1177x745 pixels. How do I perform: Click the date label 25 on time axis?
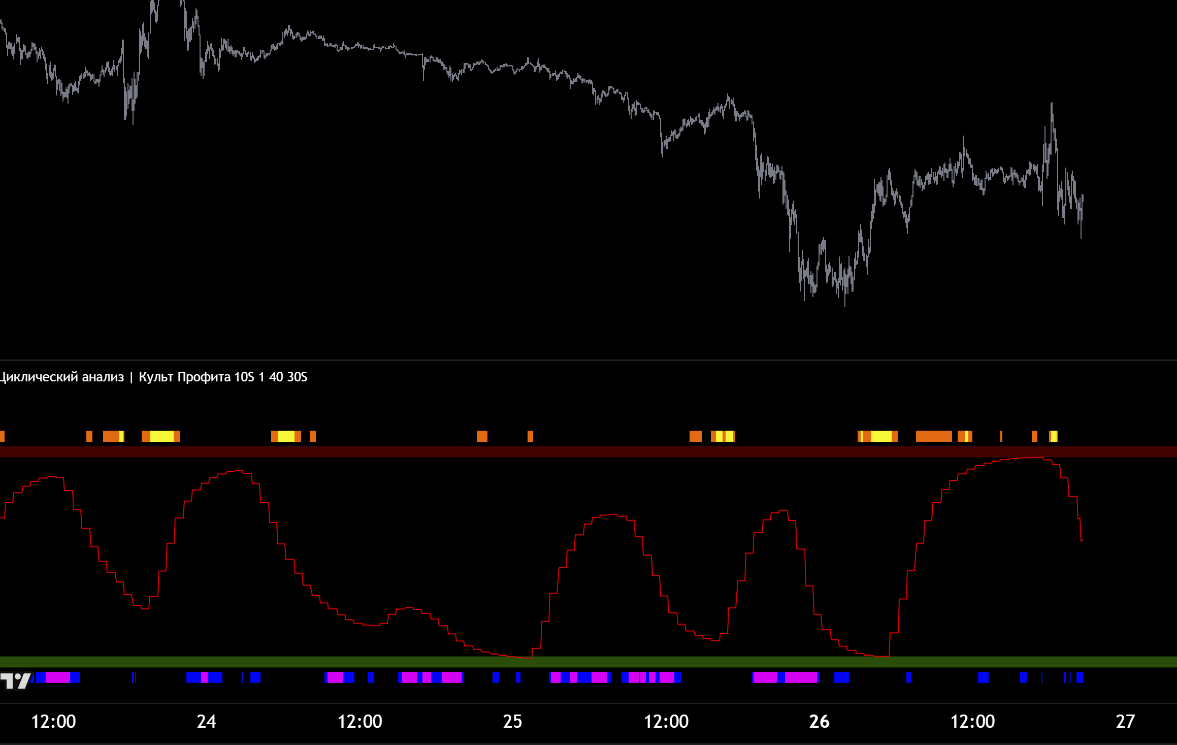tap(512, 721)
